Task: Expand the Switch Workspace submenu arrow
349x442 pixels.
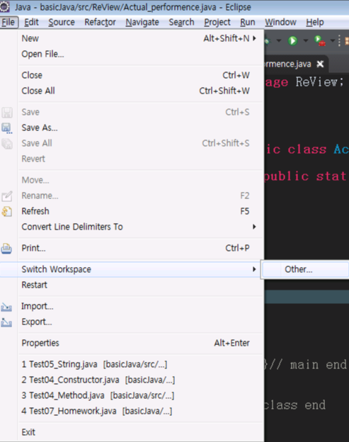Action: pyautogui.click(x=254, y=269)
